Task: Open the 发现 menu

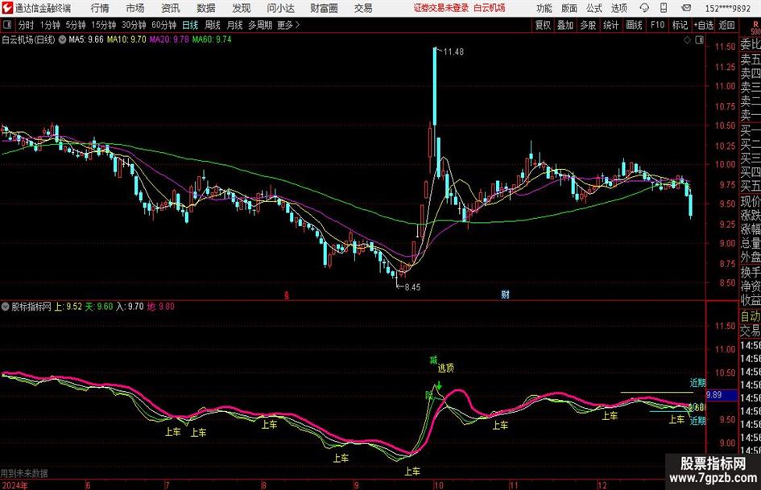Action: pyautogui.click(x=242, y=8)
